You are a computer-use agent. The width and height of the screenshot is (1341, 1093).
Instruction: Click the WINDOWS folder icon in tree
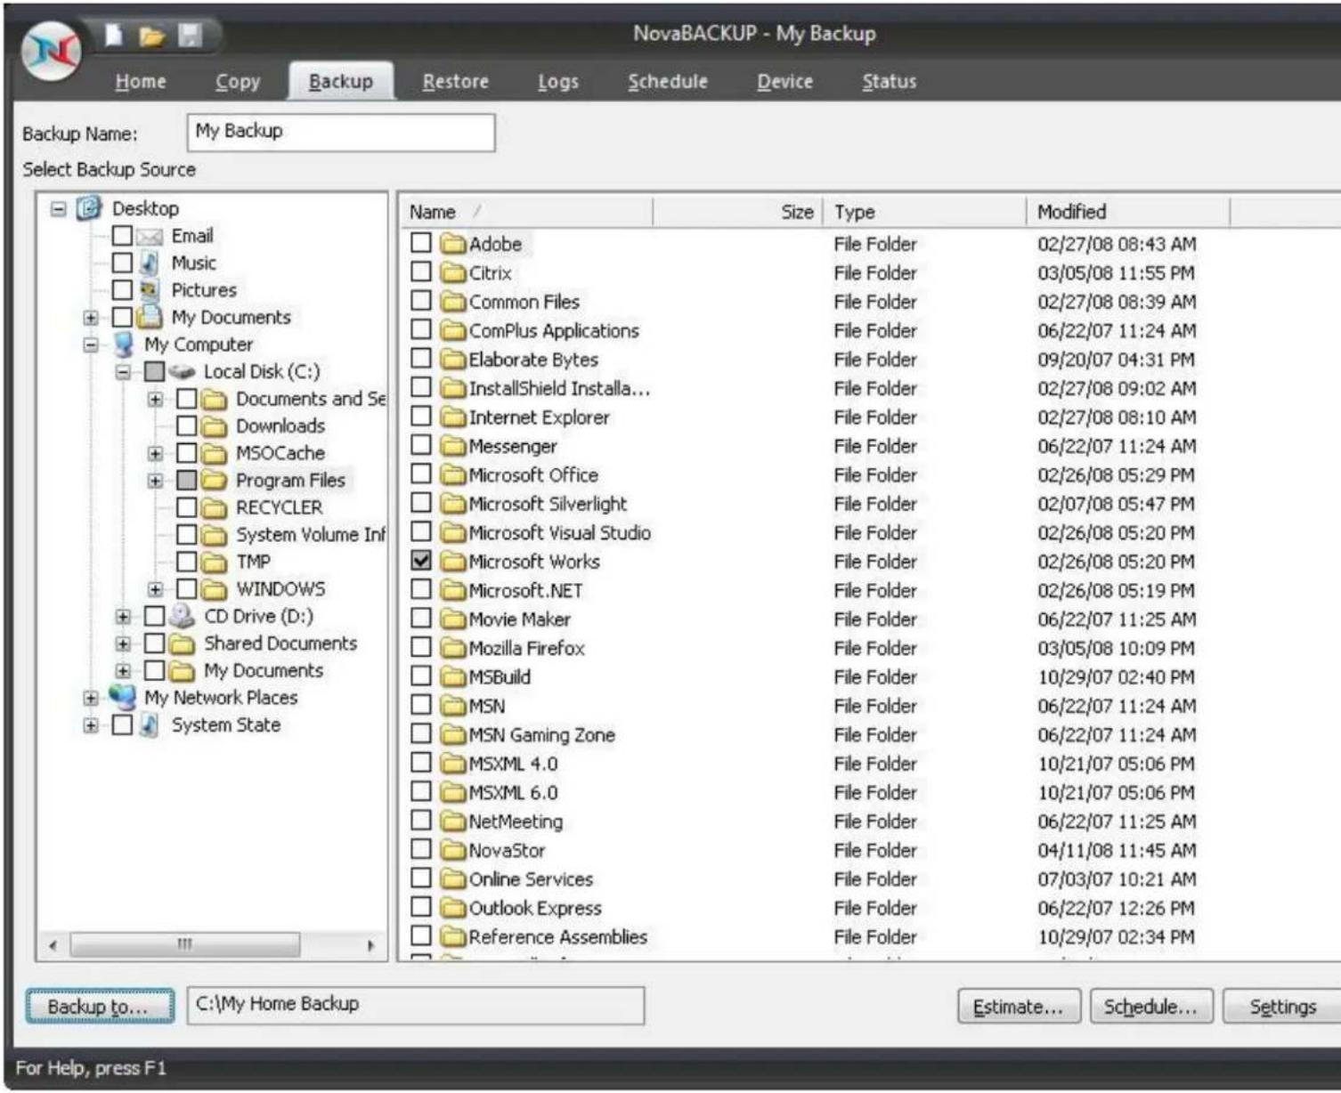tap(214, 589)
